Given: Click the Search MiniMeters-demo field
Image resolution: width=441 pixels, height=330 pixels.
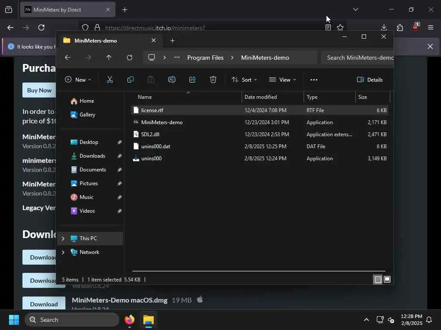Looking at the screenshot, I should coord(357,58).
